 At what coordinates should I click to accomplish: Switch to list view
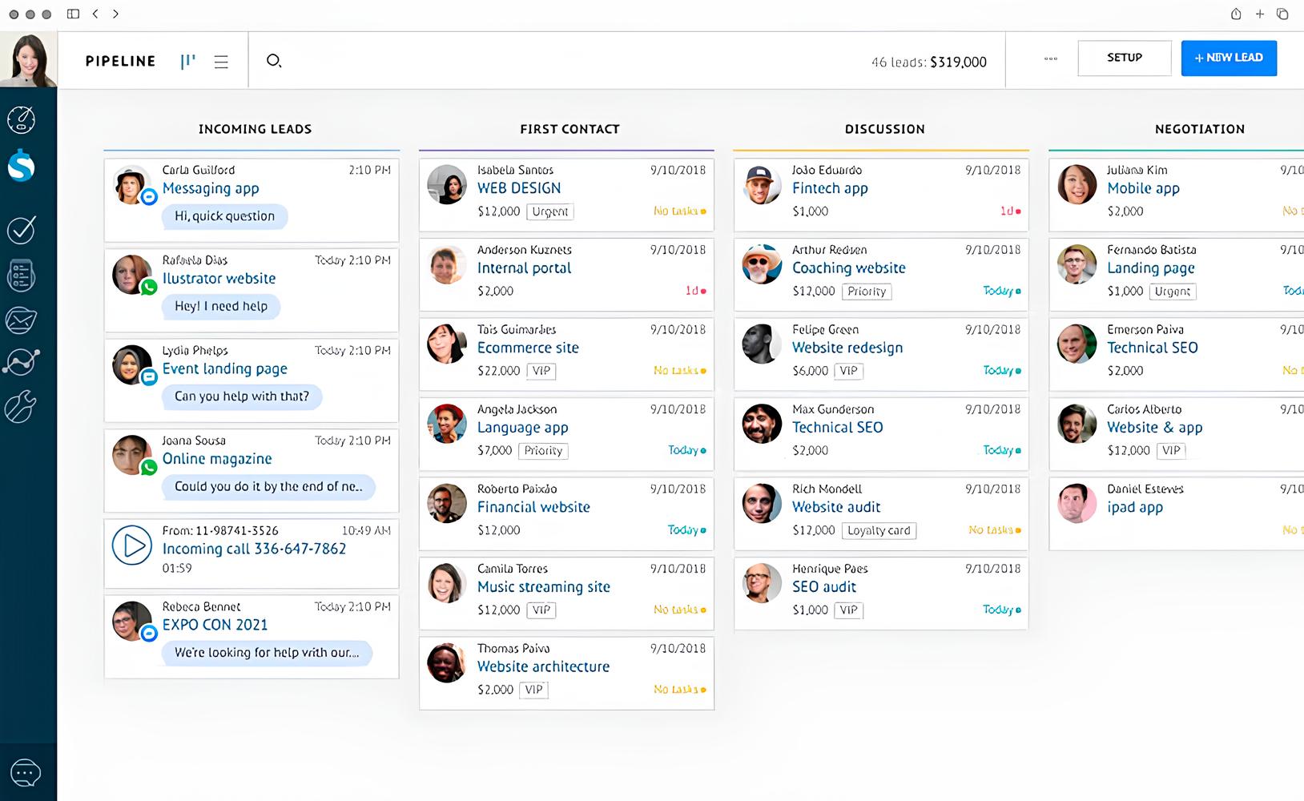coord(221,62)
